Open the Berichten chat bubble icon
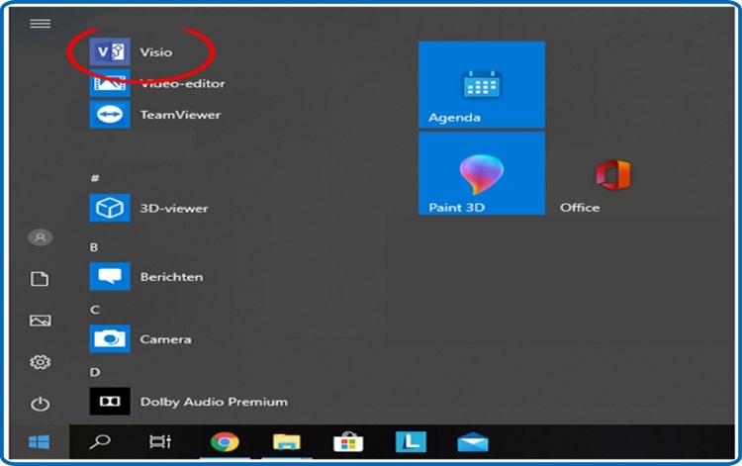The width and height of the screenshot is (742, 466). (110, 276)
